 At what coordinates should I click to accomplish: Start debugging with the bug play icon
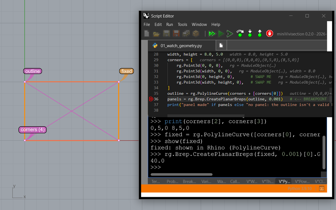click(230, 34)
